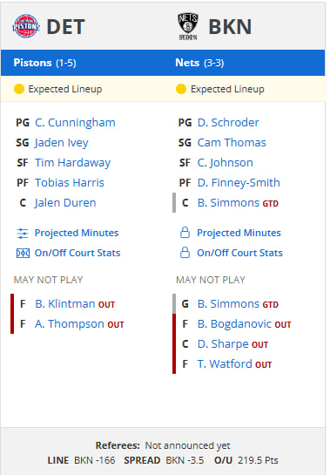The width and height of the screenshot is (330, 475).
Task: Click the Pistons (1-5) team header
Action: click(x=44, y=63)
